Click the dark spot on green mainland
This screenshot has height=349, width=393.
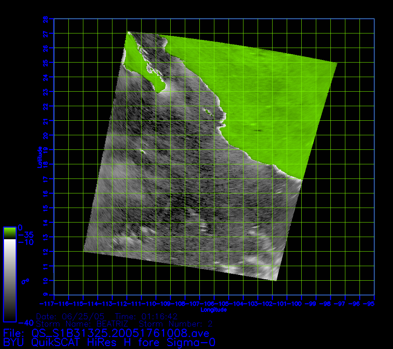tap(258, 130)
